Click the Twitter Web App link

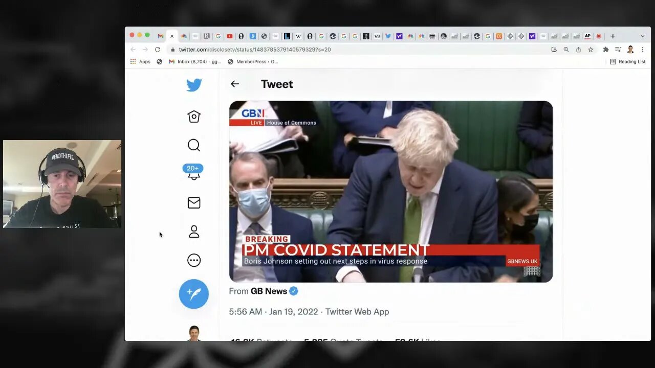click(x=357, y=312)
